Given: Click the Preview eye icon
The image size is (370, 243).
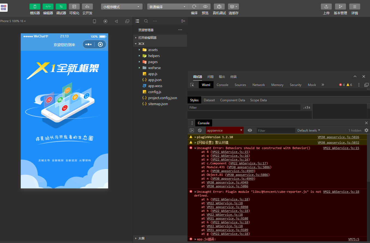Looking at the screenshot, I should click(205, 7).
